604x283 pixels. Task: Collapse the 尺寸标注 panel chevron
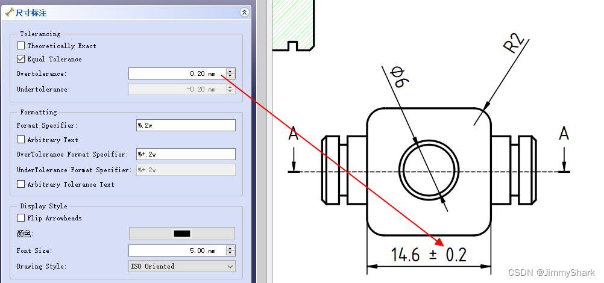click(244, 12)
